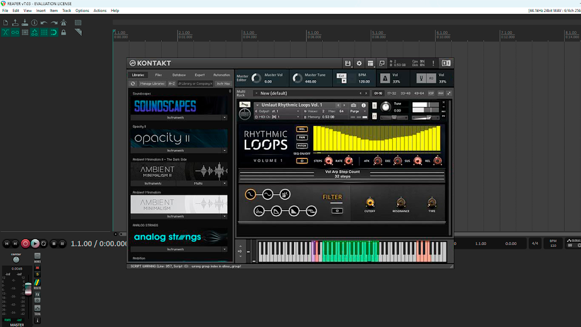The image size is (581, 327).
Task: Toggle item grouping link icon
Action: click(15, 32)
